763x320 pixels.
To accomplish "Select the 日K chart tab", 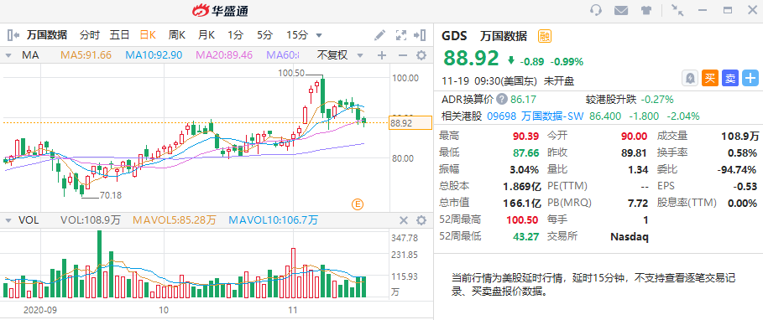I will click(148, 35).
